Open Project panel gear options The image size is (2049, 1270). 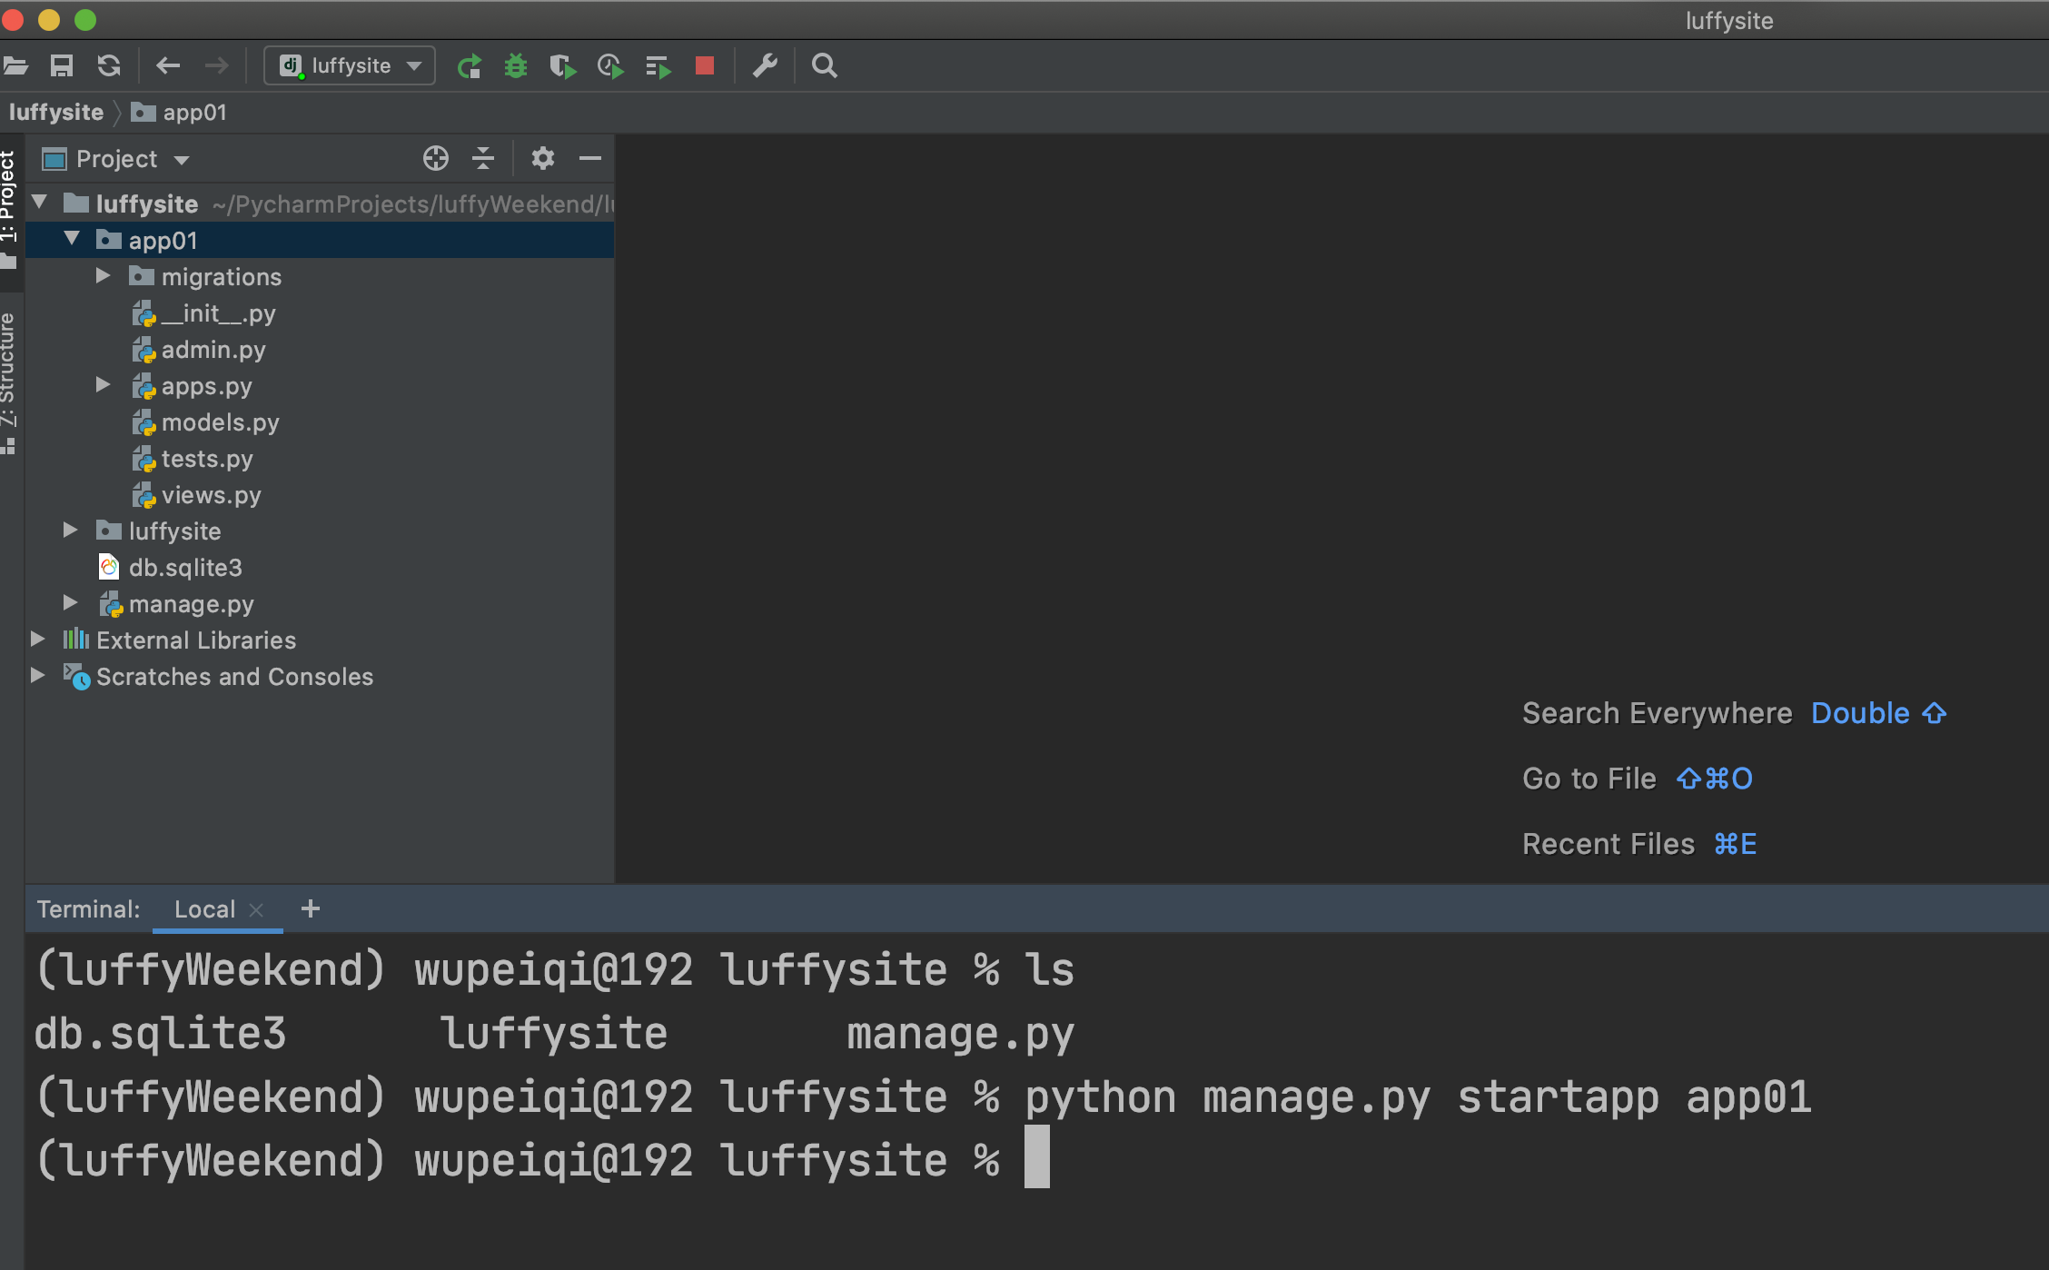pos(542,159)
